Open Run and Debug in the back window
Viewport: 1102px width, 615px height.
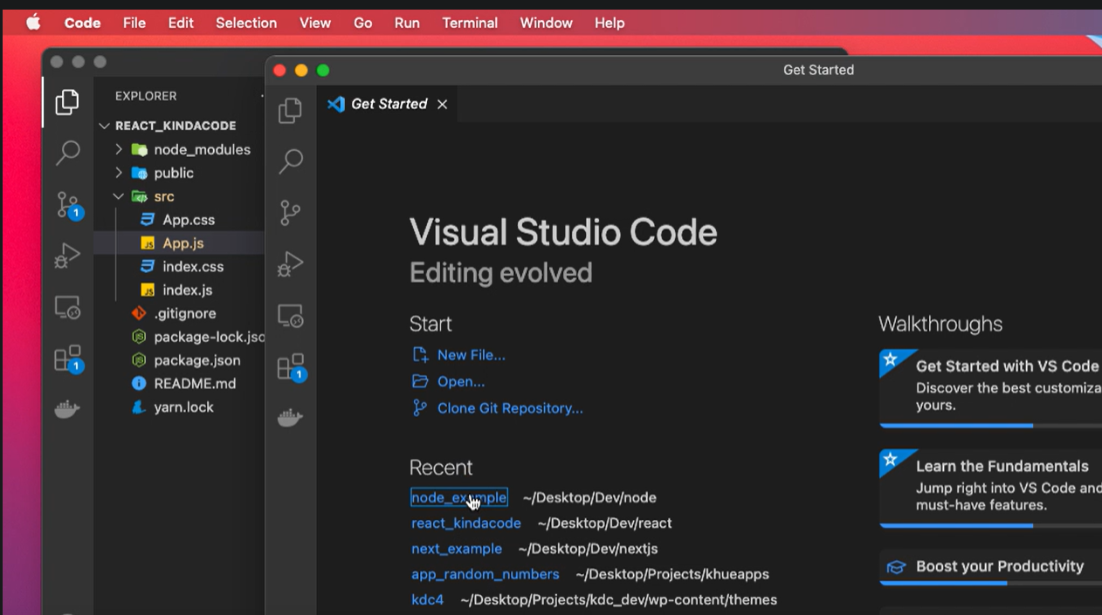click(67, 256)
